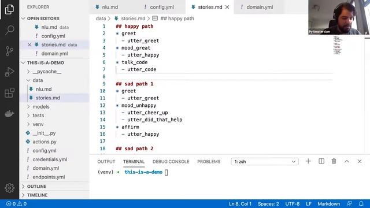Switch to the config.yml tab

(x=162, y=7)
